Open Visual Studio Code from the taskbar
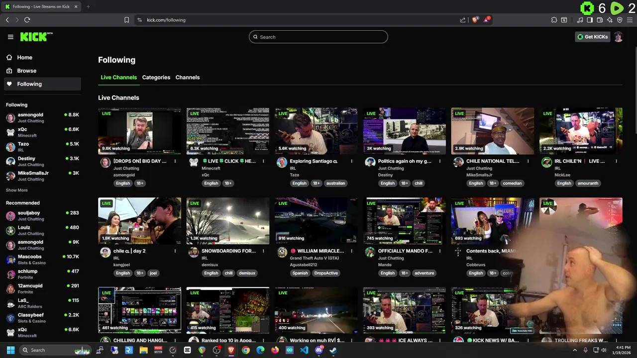 pos(304,350)
